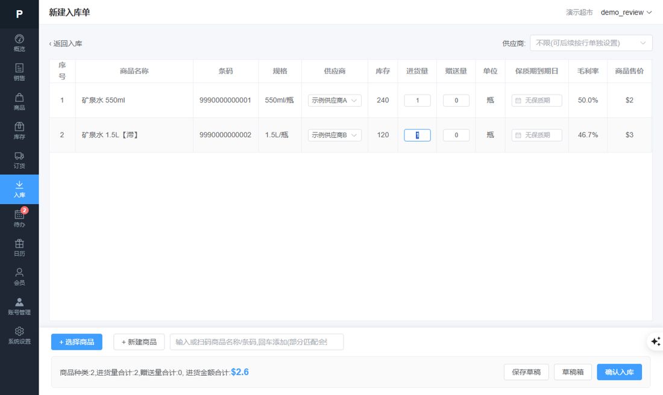Click the 新建商品 button
The image size is (663, 395).
pyautogui.click(x=139, y=342)
